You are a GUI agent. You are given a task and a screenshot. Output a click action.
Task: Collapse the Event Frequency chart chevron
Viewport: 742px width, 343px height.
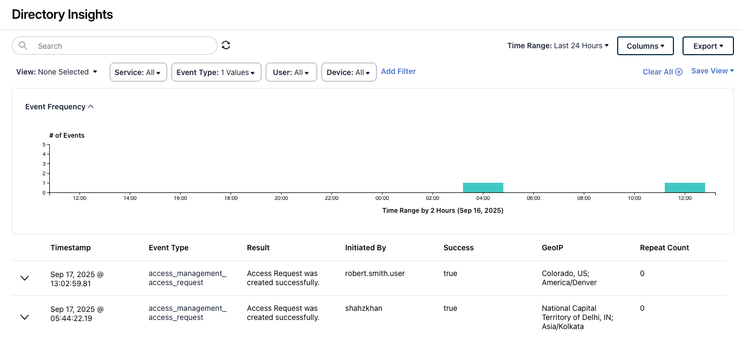pos(91,106)
